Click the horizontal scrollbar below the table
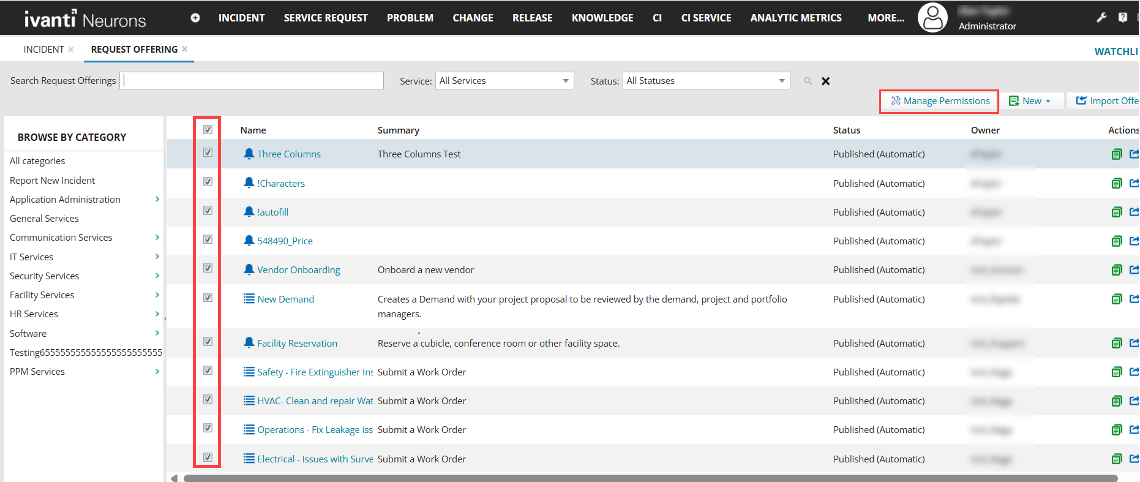Screen dimensions: 1140x482 [649, 478]
